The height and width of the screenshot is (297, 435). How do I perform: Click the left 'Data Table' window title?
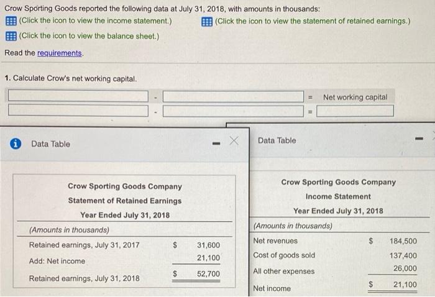coord(50,144)
